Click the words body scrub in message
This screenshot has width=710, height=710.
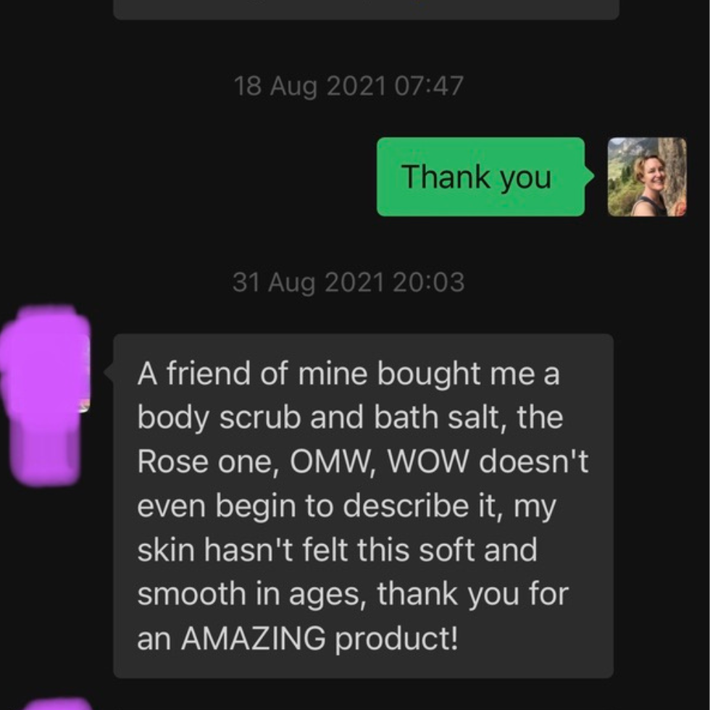(x=219, y=418)
